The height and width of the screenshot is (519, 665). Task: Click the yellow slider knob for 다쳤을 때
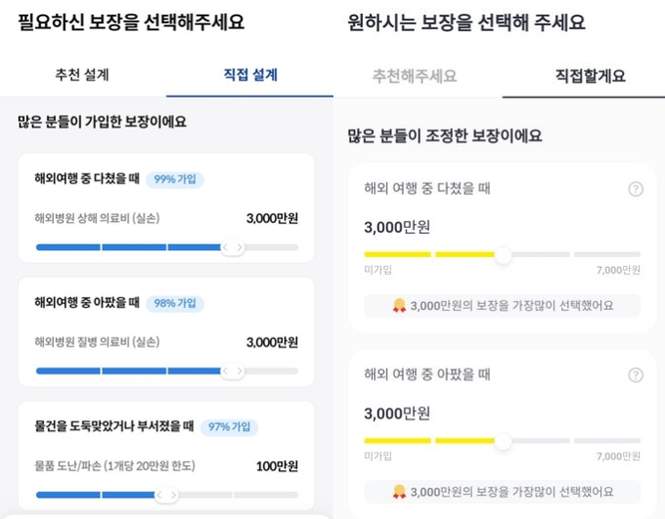pyautogui.click(x=503, y=255)
